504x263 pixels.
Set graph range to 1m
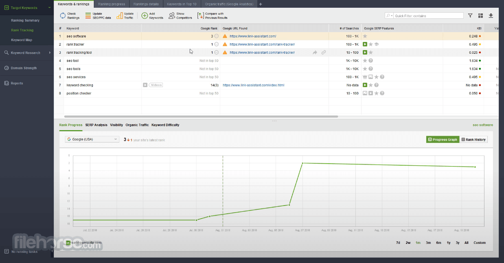(x=418, y=243)
